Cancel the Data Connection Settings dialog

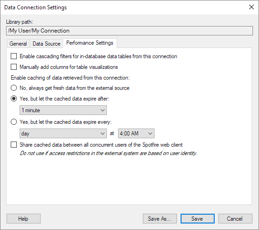point(235,219)
